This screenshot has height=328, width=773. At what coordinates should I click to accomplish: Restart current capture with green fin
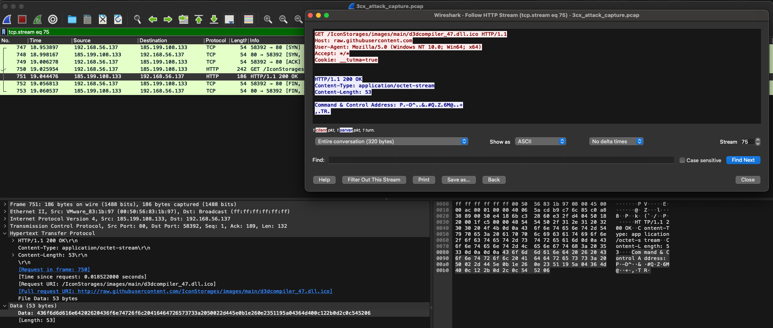coord(37,19)
